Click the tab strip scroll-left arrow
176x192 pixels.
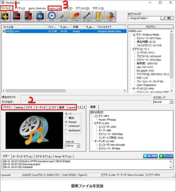(80, 107)
